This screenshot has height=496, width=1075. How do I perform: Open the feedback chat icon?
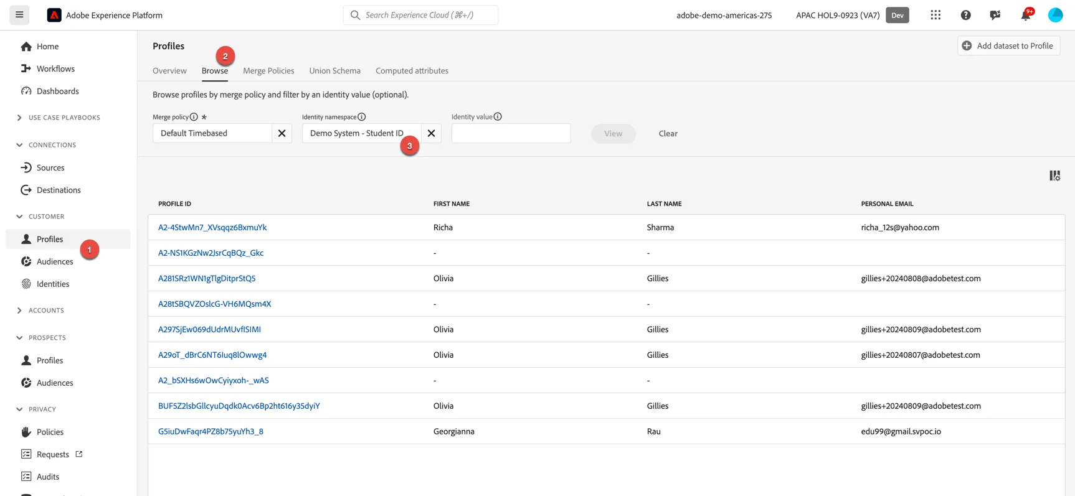point(995,15)
